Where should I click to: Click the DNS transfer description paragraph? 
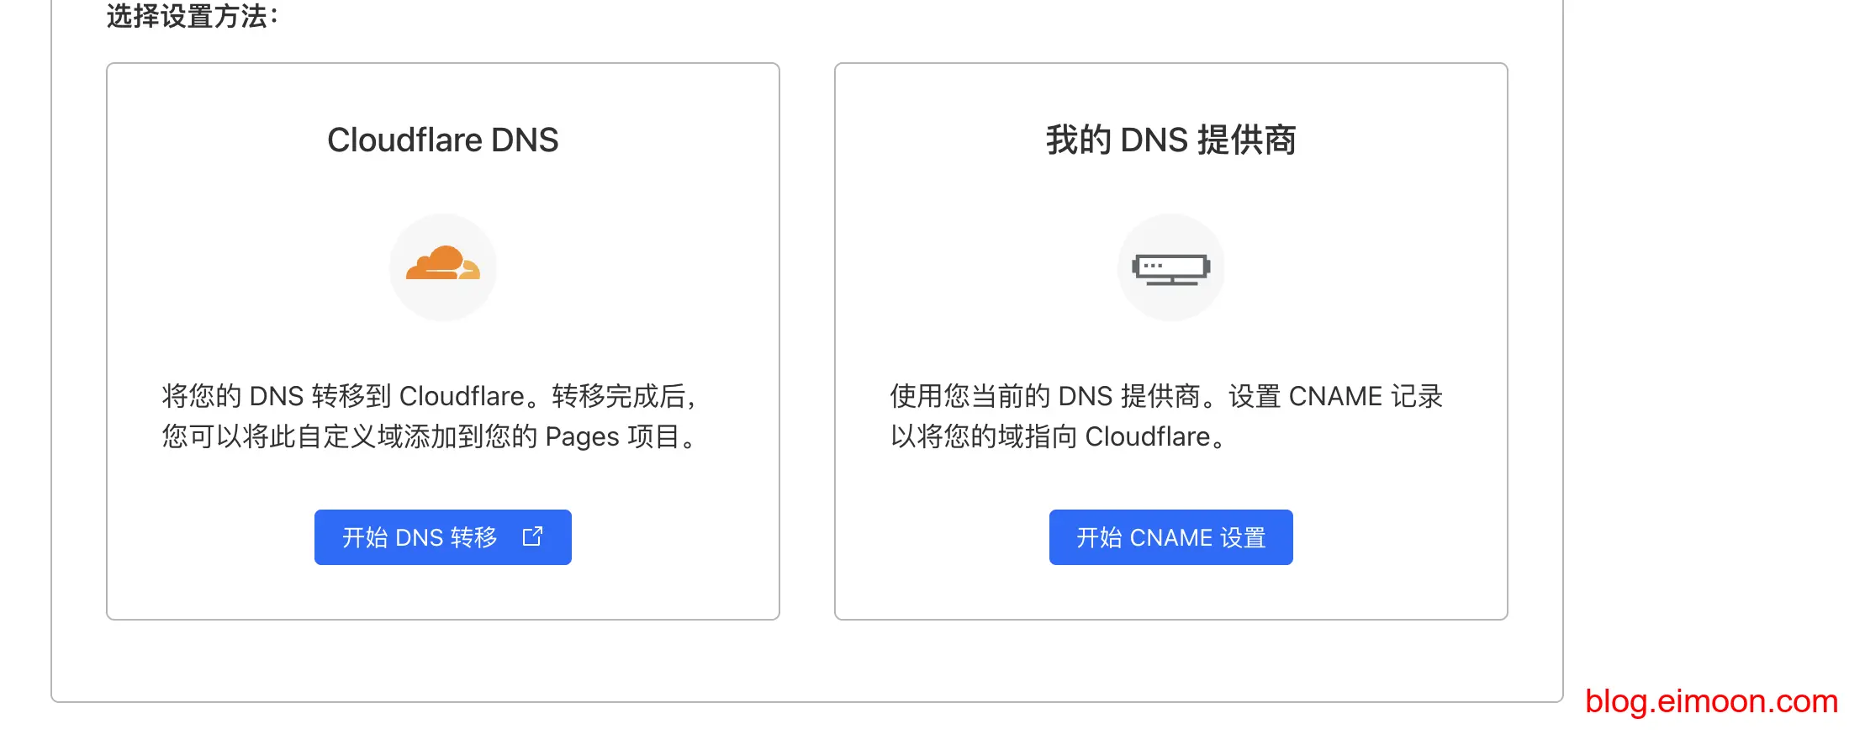[x=431, y=416]
